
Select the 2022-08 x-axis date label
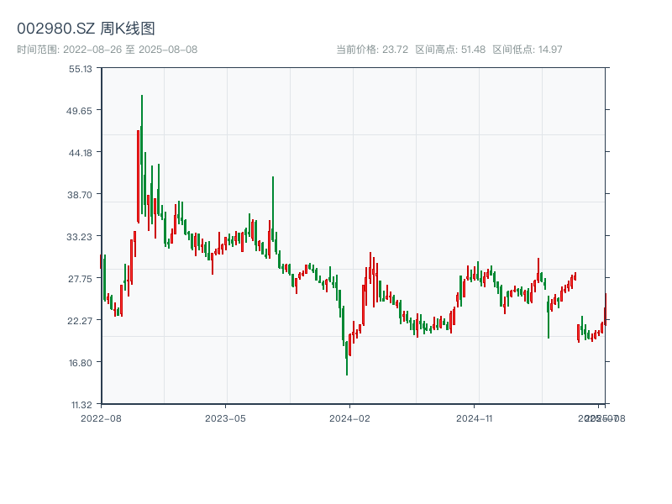101,417
